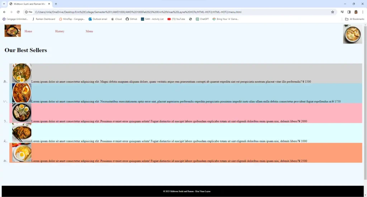Click the ramen photo in the ¥1750 row
The image size is (367, 197).
[x=22, y=93]
